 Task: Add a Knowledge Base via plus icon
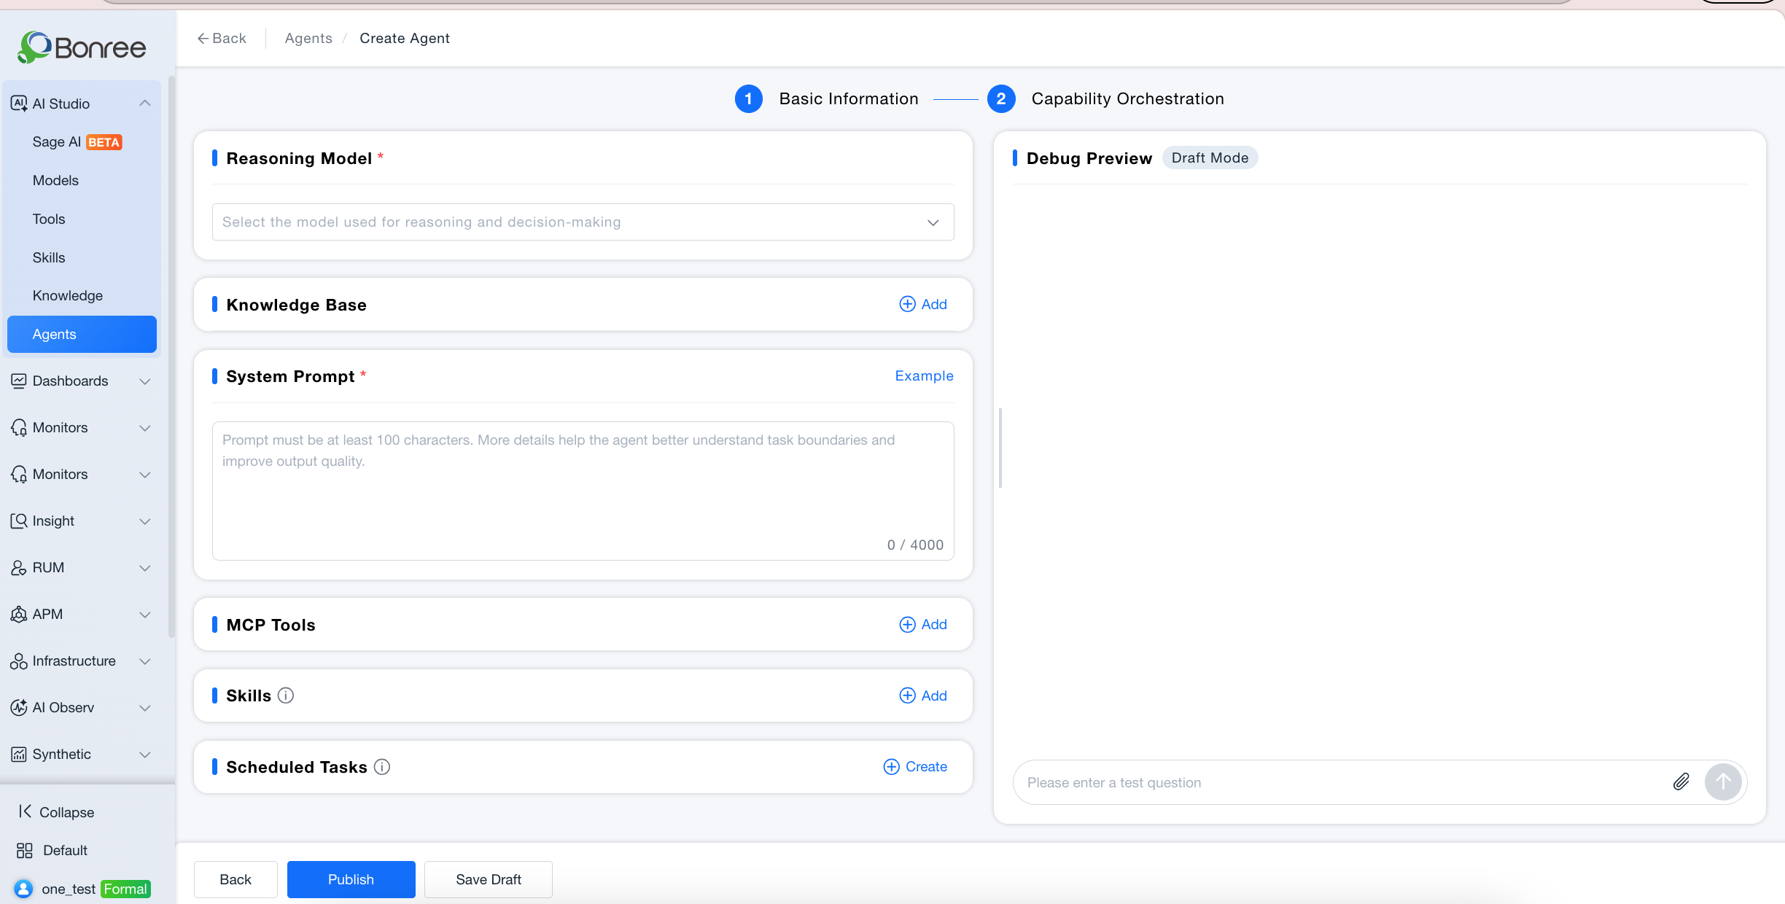(x=907, y=304)
